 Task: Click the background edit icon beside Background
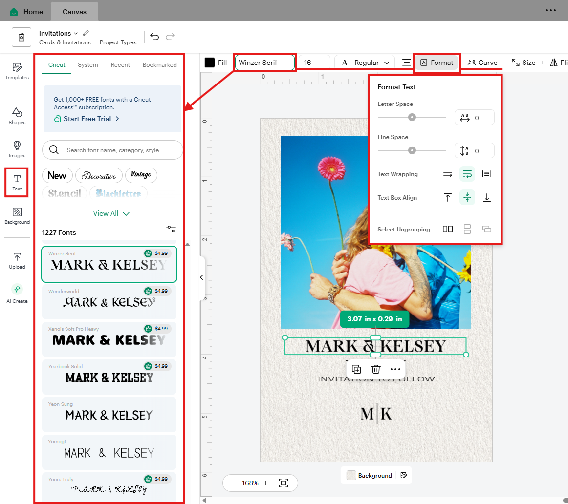click(x=404, y=475)
